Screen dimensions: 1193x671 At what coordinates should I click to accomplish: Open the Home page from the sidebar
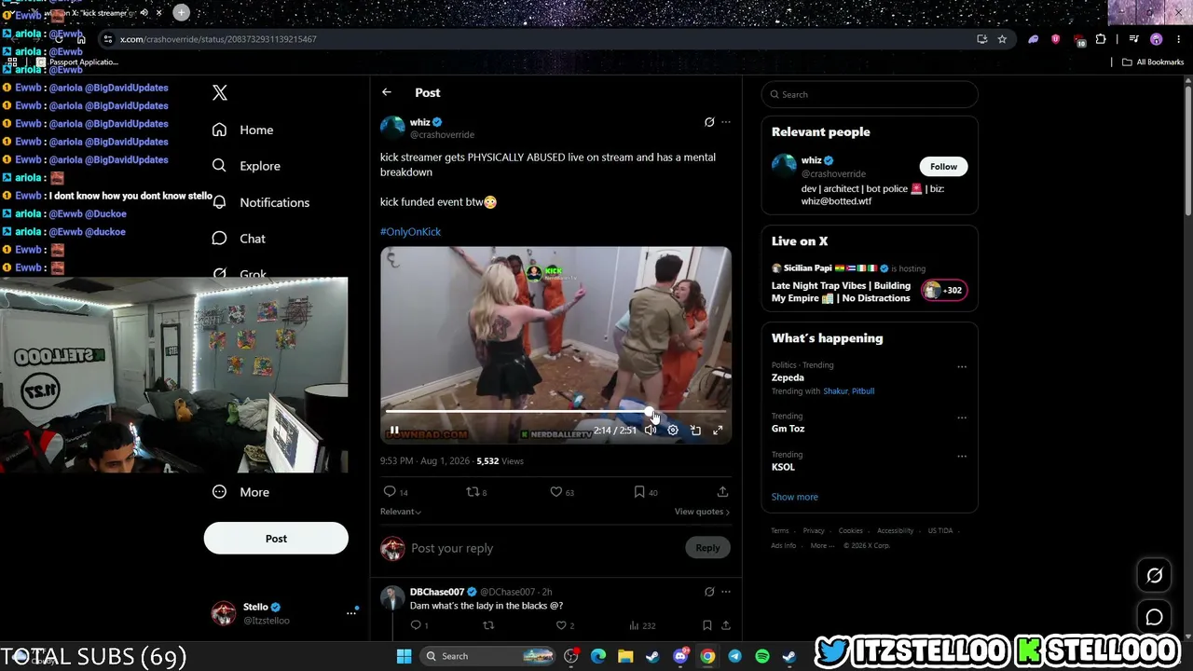(243, 130)
